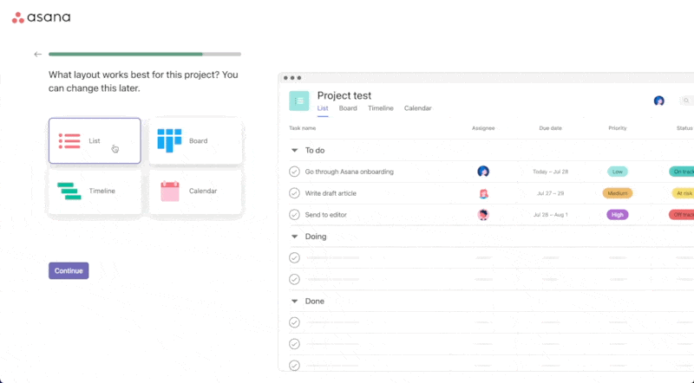Click the Low priority tag
694x383 pixels.
618,172
